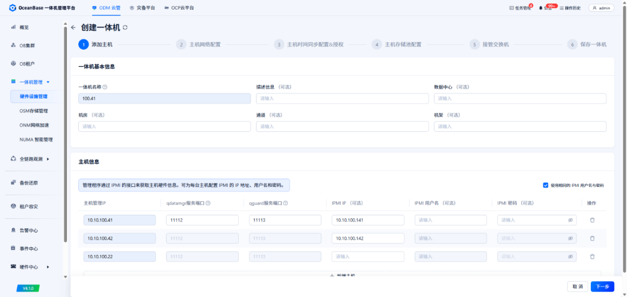Click the back arrow beside 创建一体机

[x=73, y=28]
